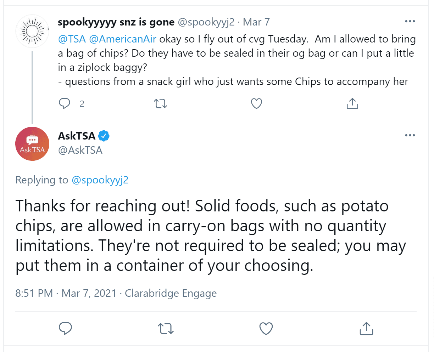434x352 pixels.
Task: Follow the @AmericanAir mention link
Action: coord(123,39)
